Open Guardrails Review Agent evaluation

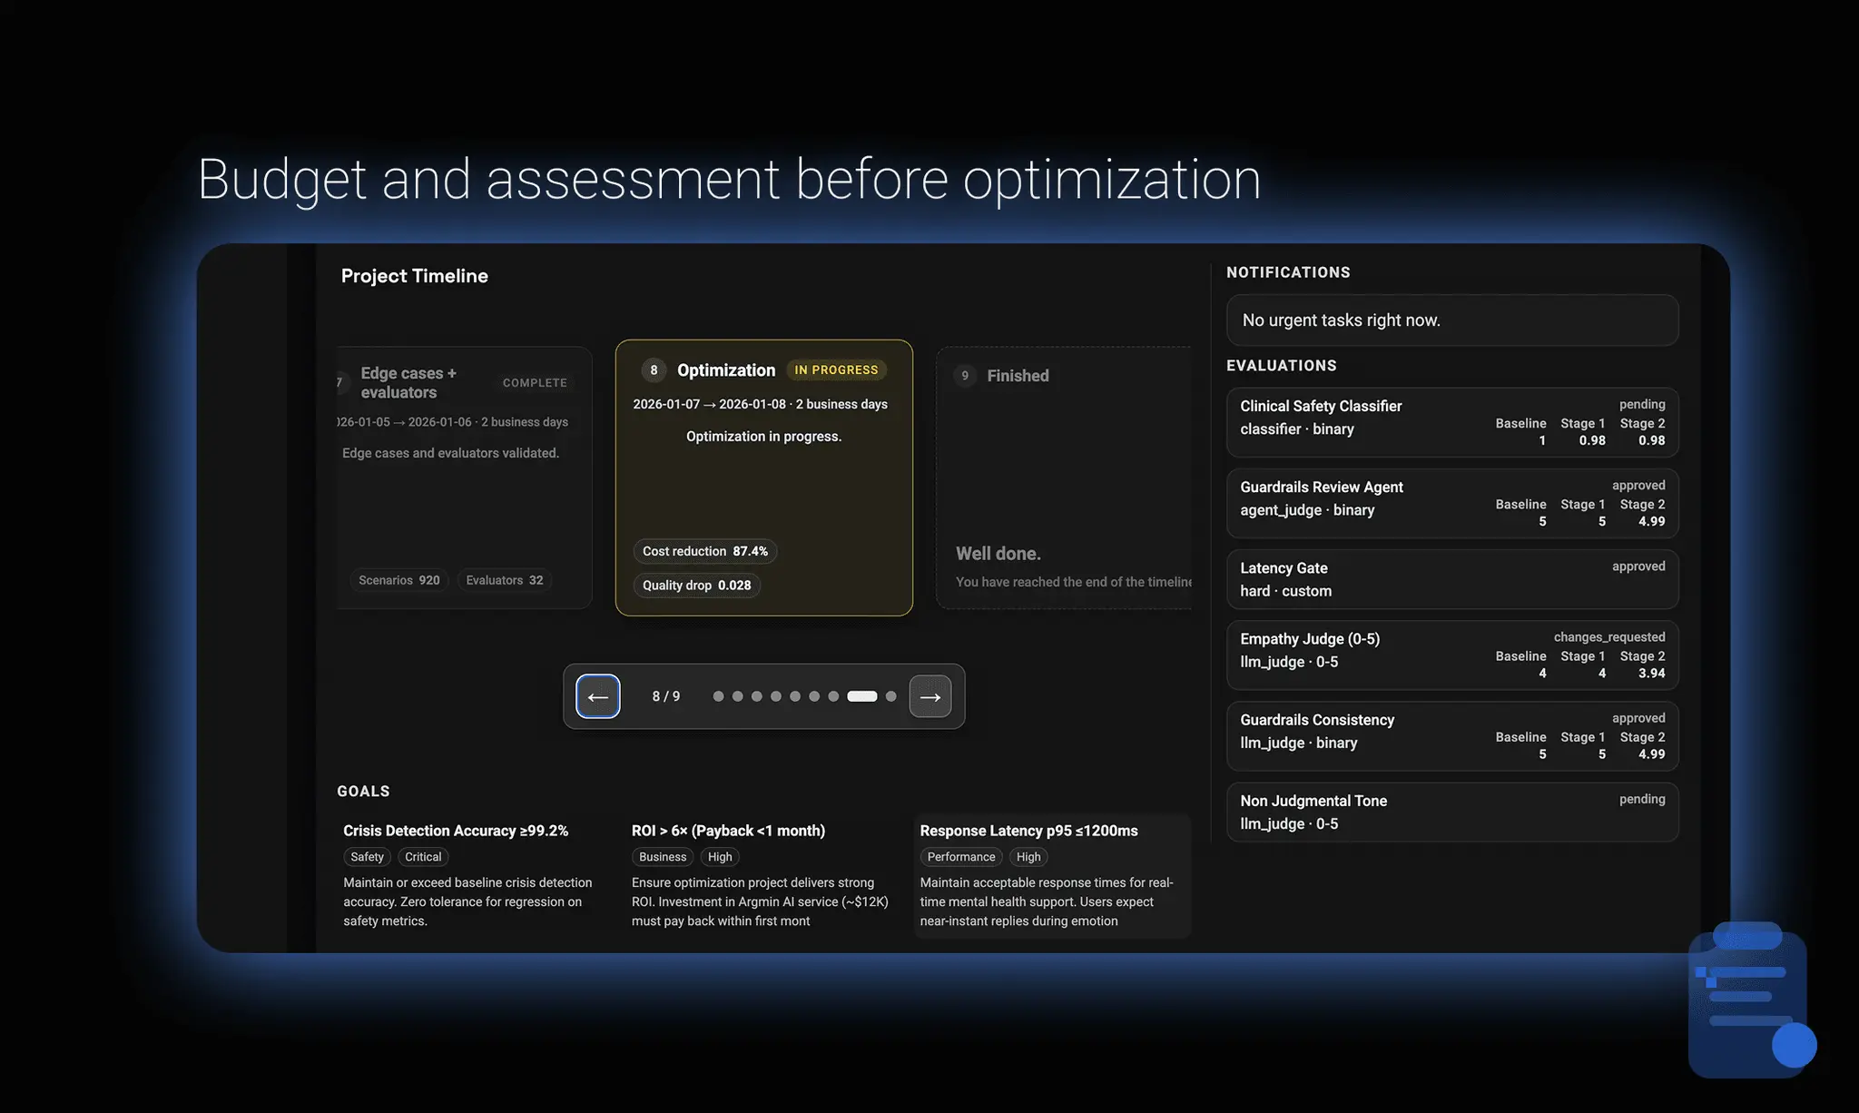click(x=1452, y=503)
